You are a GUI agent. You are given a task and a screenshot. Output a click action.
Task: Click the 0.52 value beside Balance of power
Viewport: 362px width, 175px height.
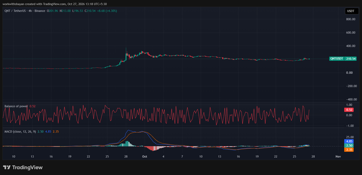coord(32,106)
